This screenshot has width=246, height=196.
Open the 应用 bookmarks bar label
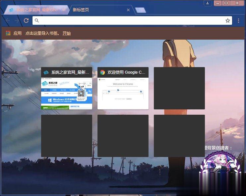click(x=18, y=33)
